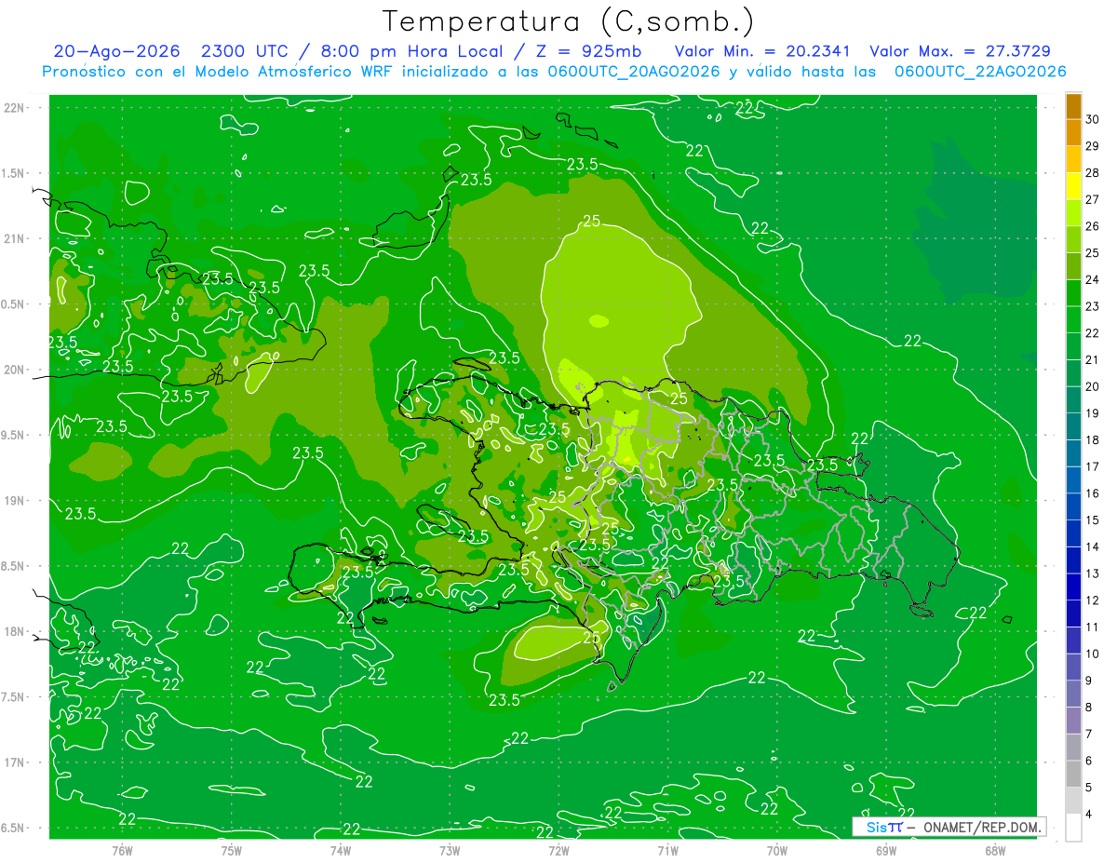Click the 'Temperatura (C,somb.)' title
This screenshot has height=863, width=1117.
tap(569, 21)
